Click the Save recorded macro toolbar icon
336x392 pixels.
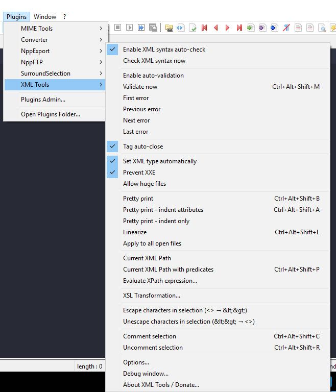[x=153, y=27]
